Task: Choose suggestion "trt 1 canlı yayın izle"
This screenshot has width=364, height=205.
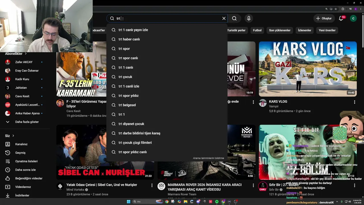Action: (x=167, y=30)
